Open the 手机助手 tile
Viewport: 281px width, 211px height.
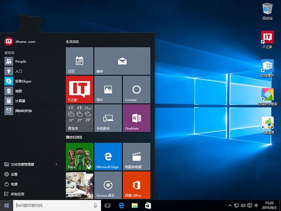click(108, 118)
